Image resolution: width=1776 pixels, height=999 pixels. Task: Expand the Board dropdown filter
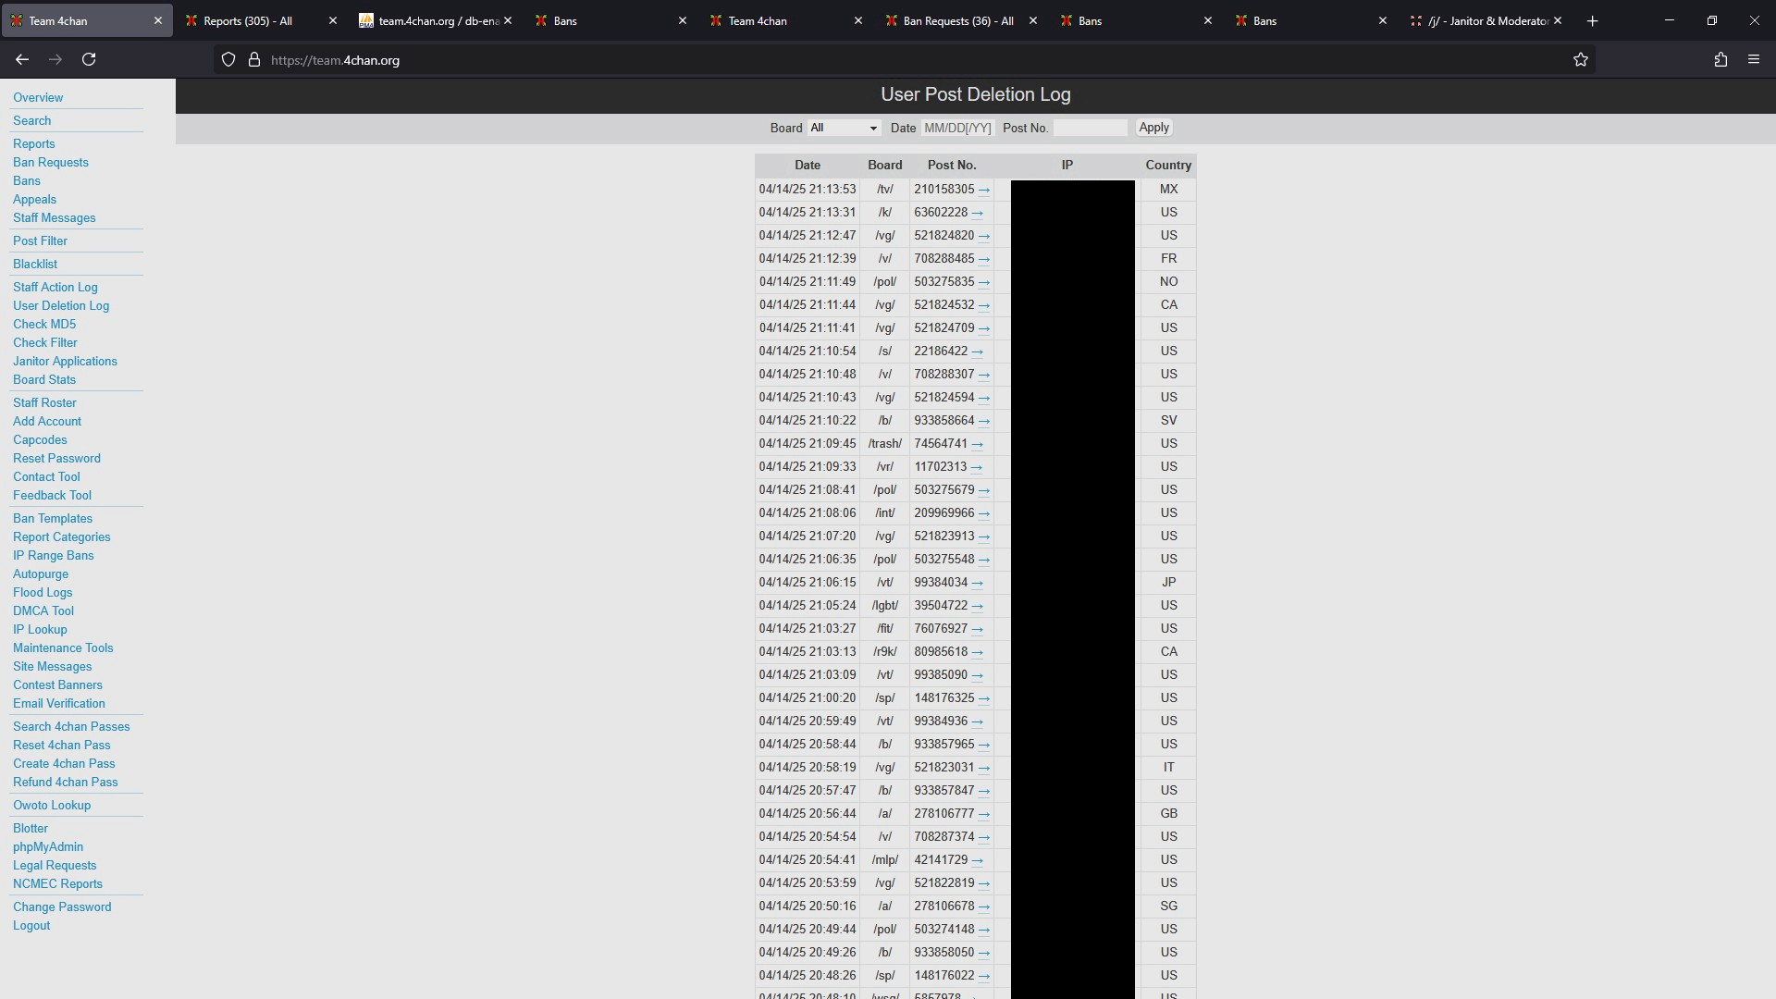(x=844, y=128)
